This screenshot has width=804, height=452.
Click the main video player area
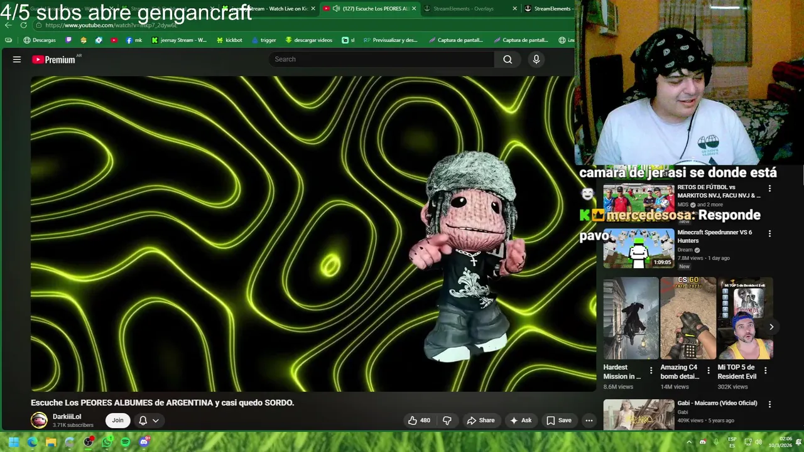tap(313, 234)
